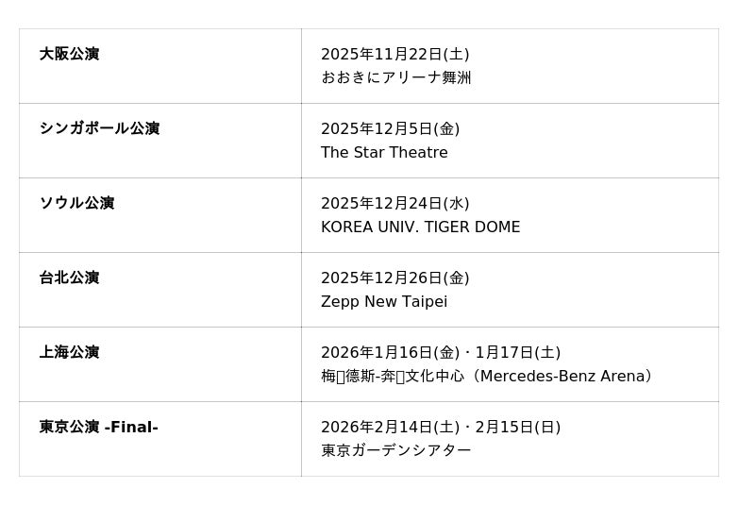Click the シンガポール公演 row heading
Screen dimensions: 755x505
click(x=99, y=128)
